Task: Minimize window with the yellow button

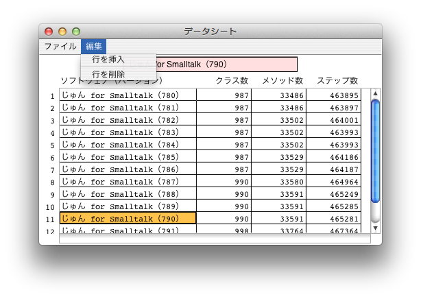Action: [x=62, y=32]
